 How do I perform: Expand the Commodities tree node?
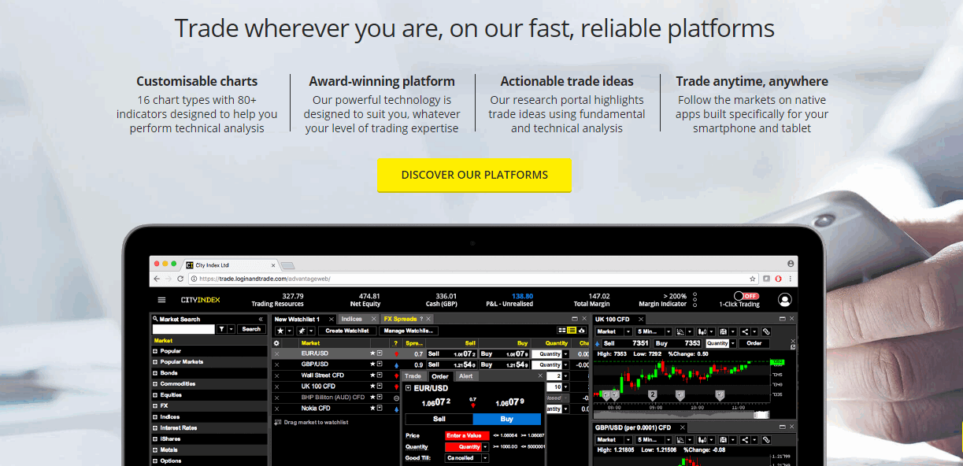point(155,384)
